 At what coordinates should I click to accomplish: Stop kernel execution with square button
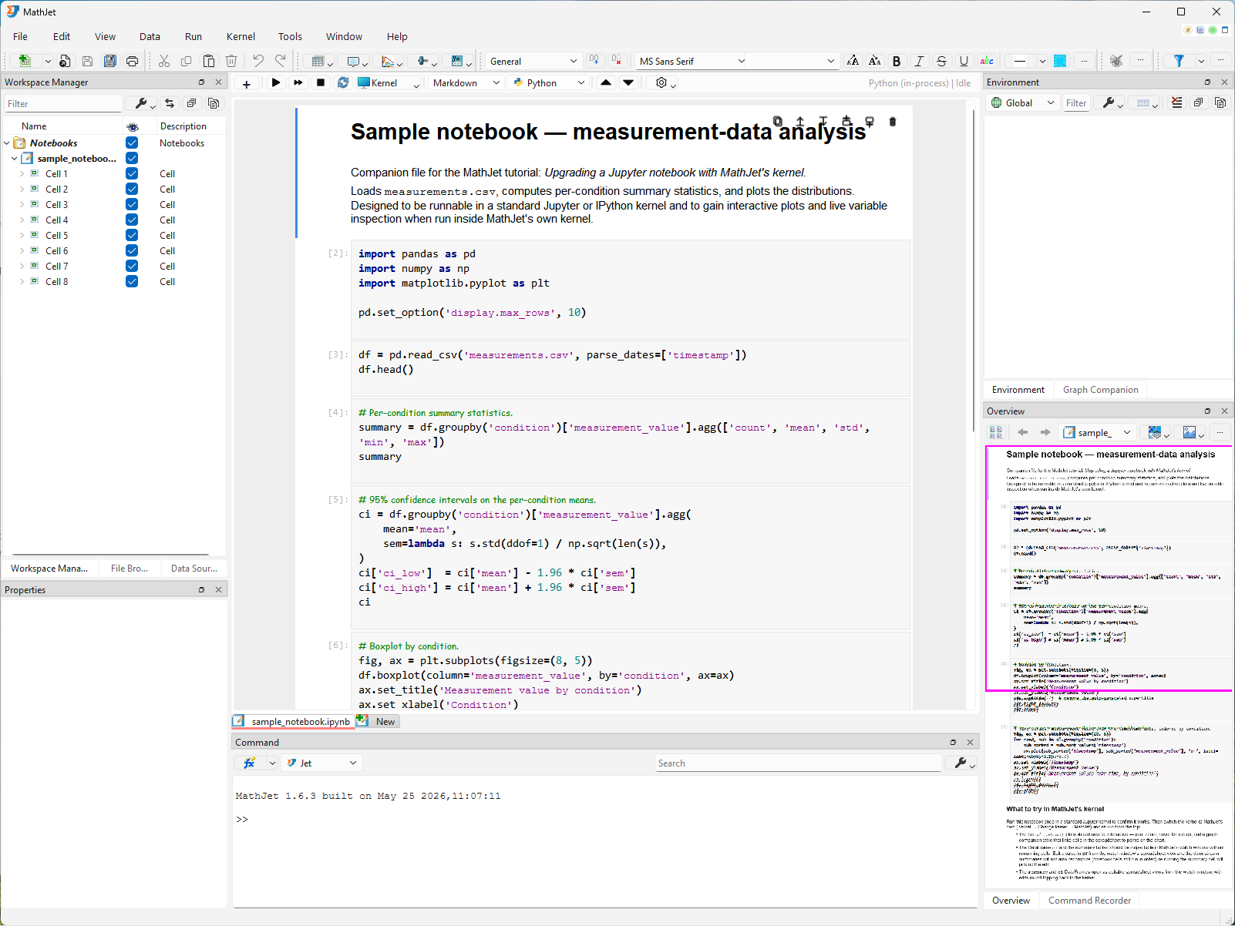[321, 82]
